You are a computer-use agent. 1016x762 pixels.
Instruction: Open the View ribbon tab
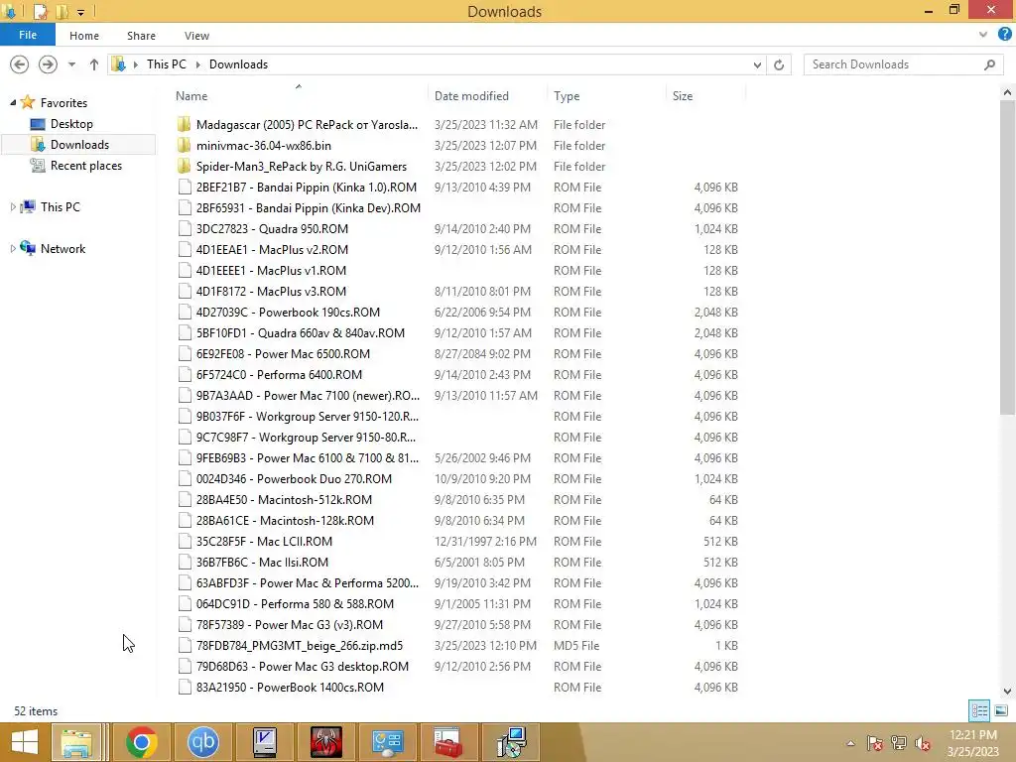pos(196,36)
